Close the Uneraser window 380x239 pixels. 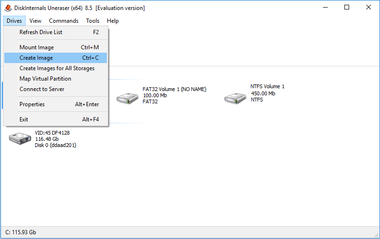(369, 8)
